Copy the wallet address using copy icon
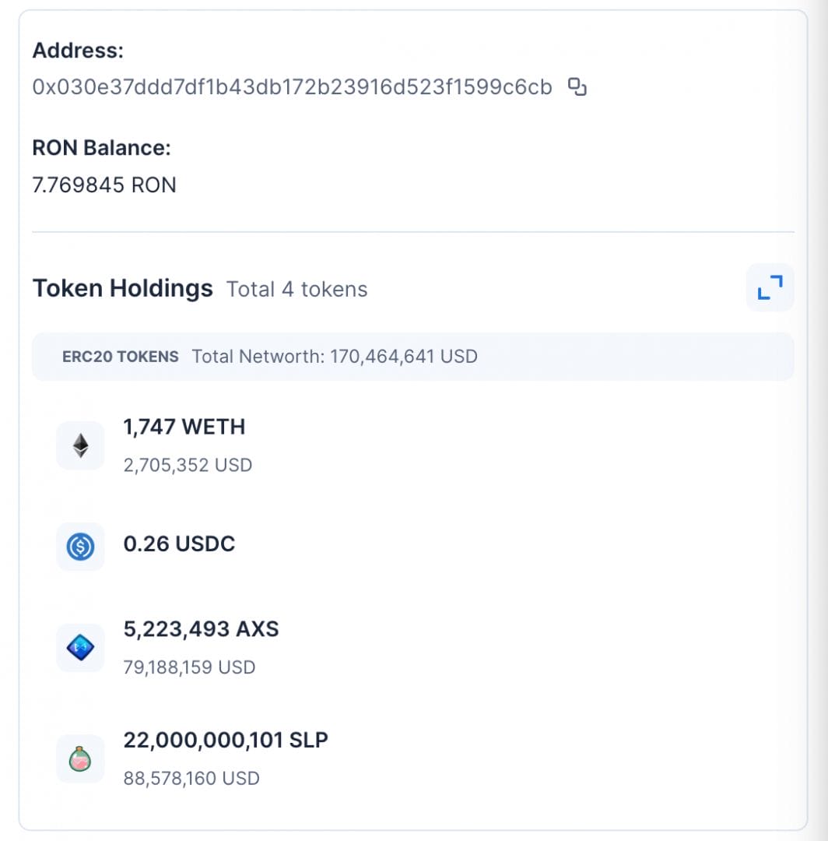This screenshot has height=841, width=828. tap(577, 87)
